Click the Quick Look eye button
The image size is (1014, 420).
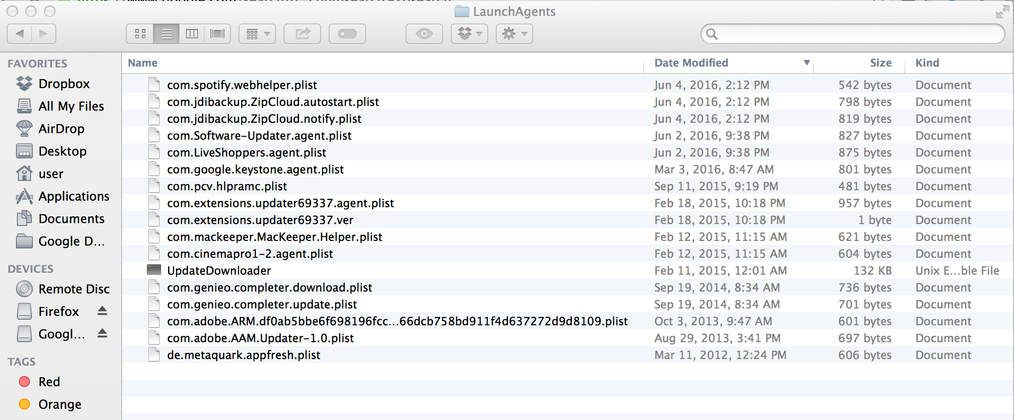(x=424, y=34)
